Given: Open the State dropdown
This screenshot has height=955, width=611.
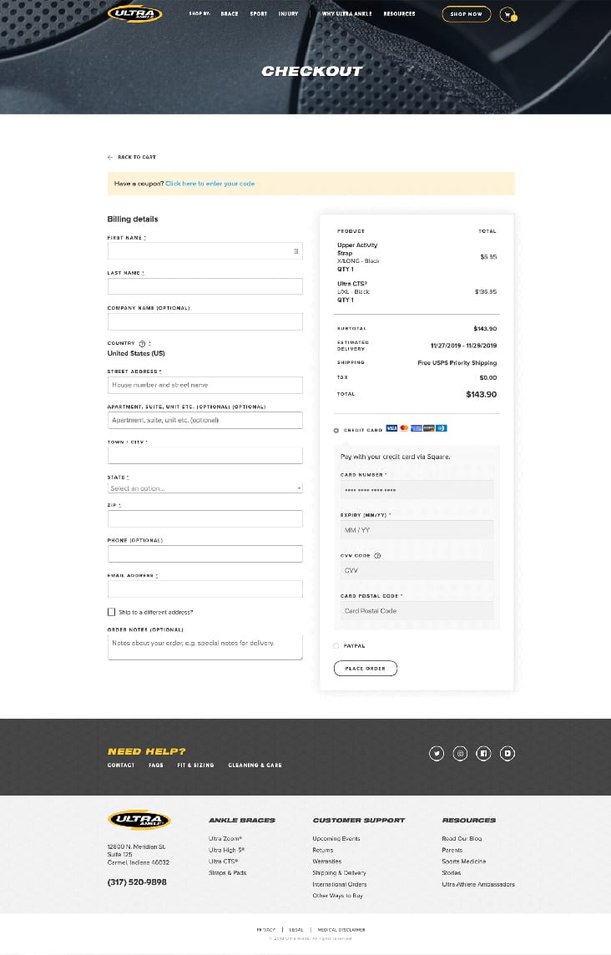Looking at the screenshot, I should click(205, 488).
